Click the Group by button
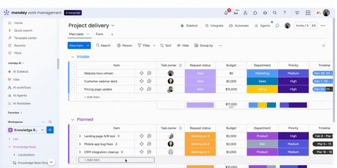337x168 pixels. pyautogui.click(x=204, y=46)
